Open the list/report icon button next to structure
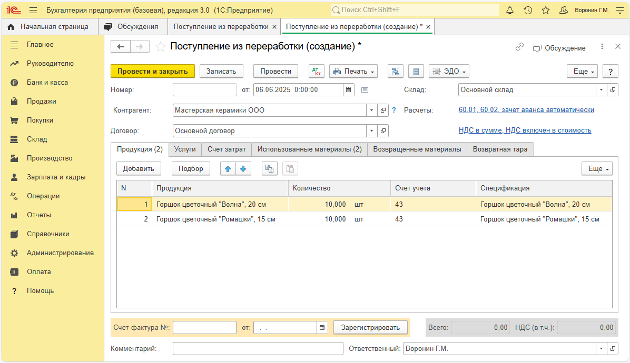The height and width of the screenshot is (363, 630). coord(416,72)
